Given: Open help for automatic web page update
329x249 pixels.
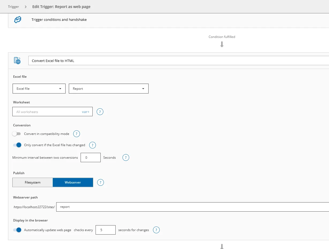Looking at the screenshot, I should point(156,230).
